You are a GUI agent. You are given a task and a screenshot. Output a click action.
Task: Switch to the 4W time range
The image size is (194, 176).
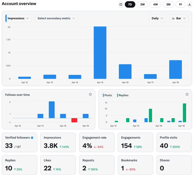(x=155, y=5)
